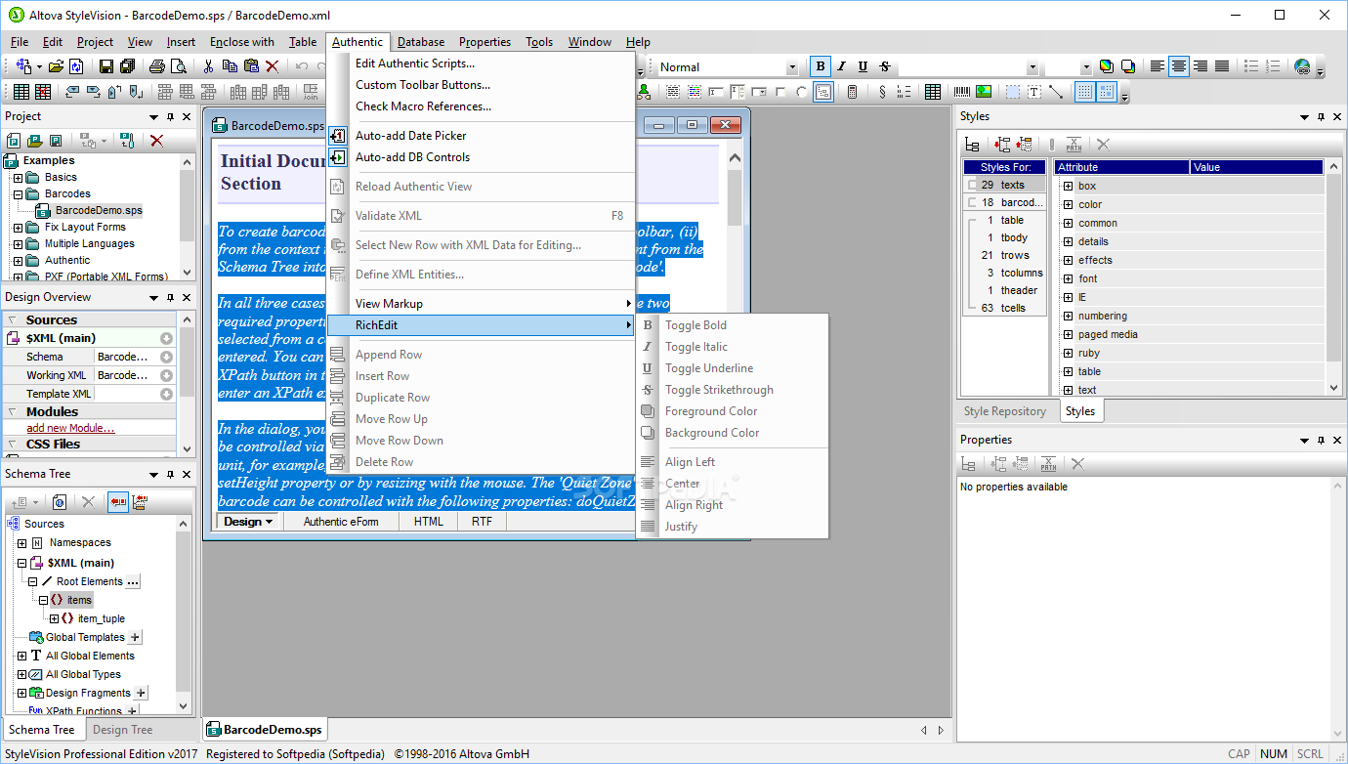Image resolution: width=1348 pixels, height=764 pixels.
Task: Click round arrow button in $XML (main) row
Action: 166,338
